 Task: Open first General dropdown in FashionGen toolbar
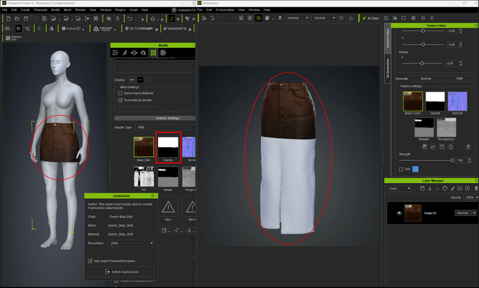click(x=297, y=18)
